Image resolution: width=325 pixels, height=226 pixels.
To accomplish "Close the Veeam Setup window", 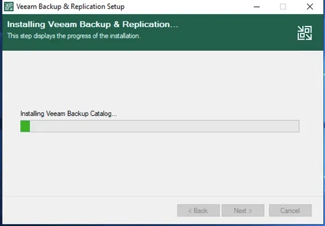I will click(x=310, y=7).
